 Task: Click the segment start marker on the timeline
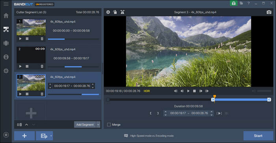[213, 100]
